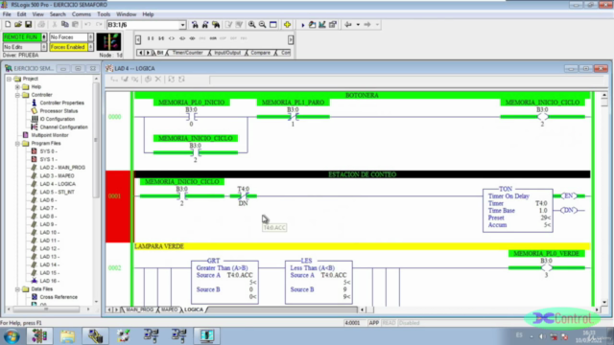
Task: Open Controller Properties in project tree
Action: 61,103
